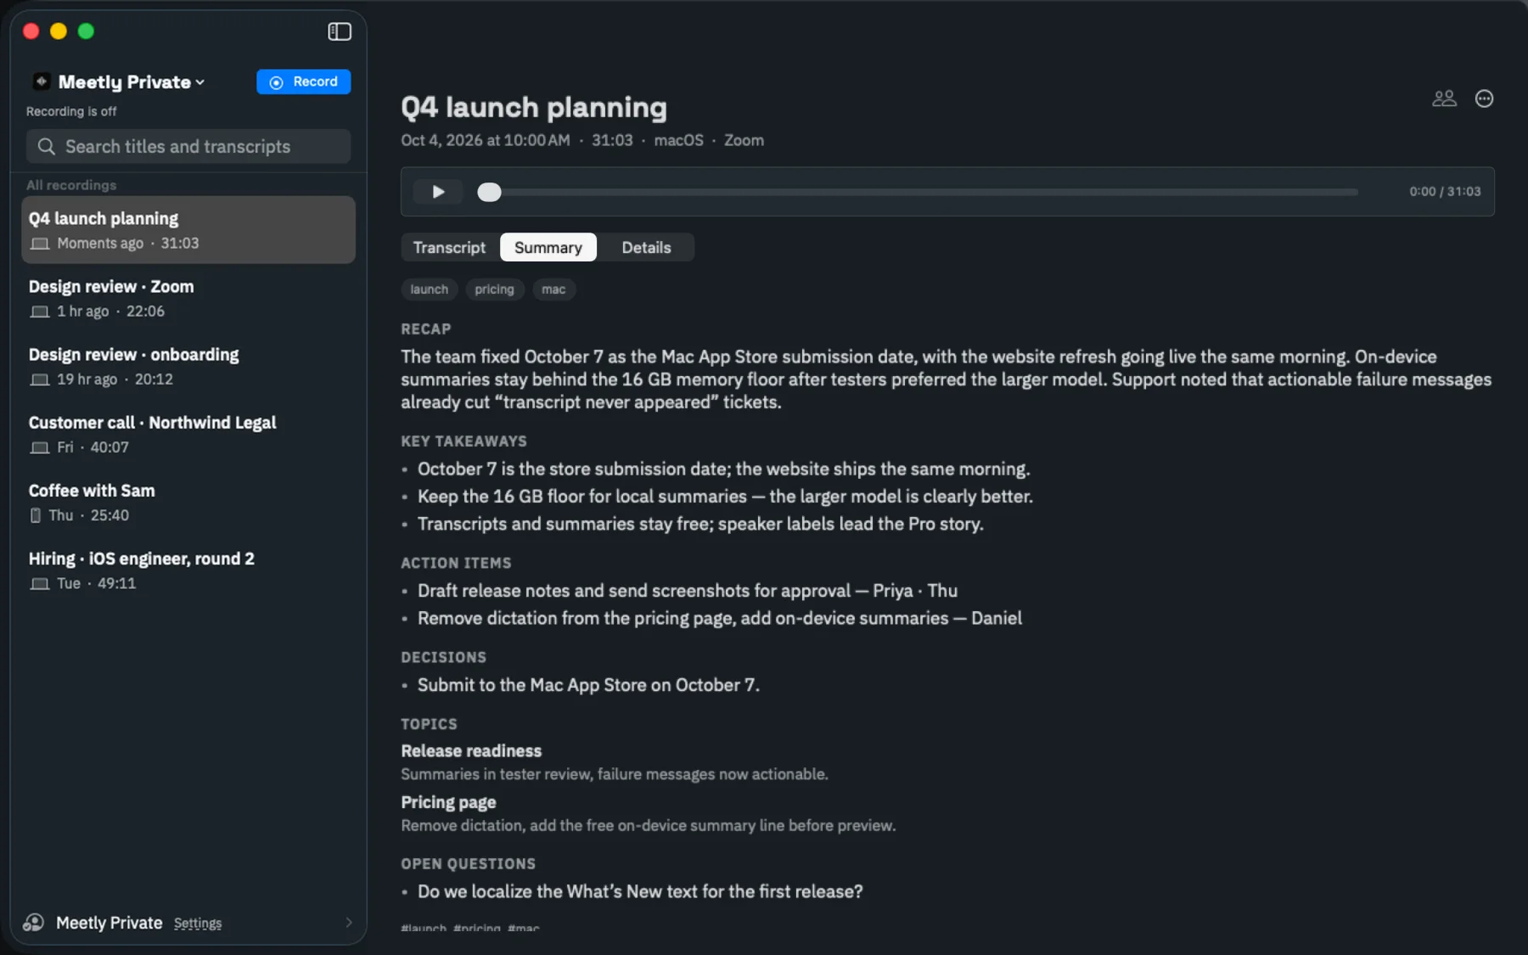Click laptop icon on Customer call Northwind row

39,447
